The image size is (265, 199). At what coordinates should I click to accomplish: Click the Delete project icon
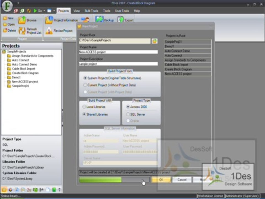coord(5,30)
